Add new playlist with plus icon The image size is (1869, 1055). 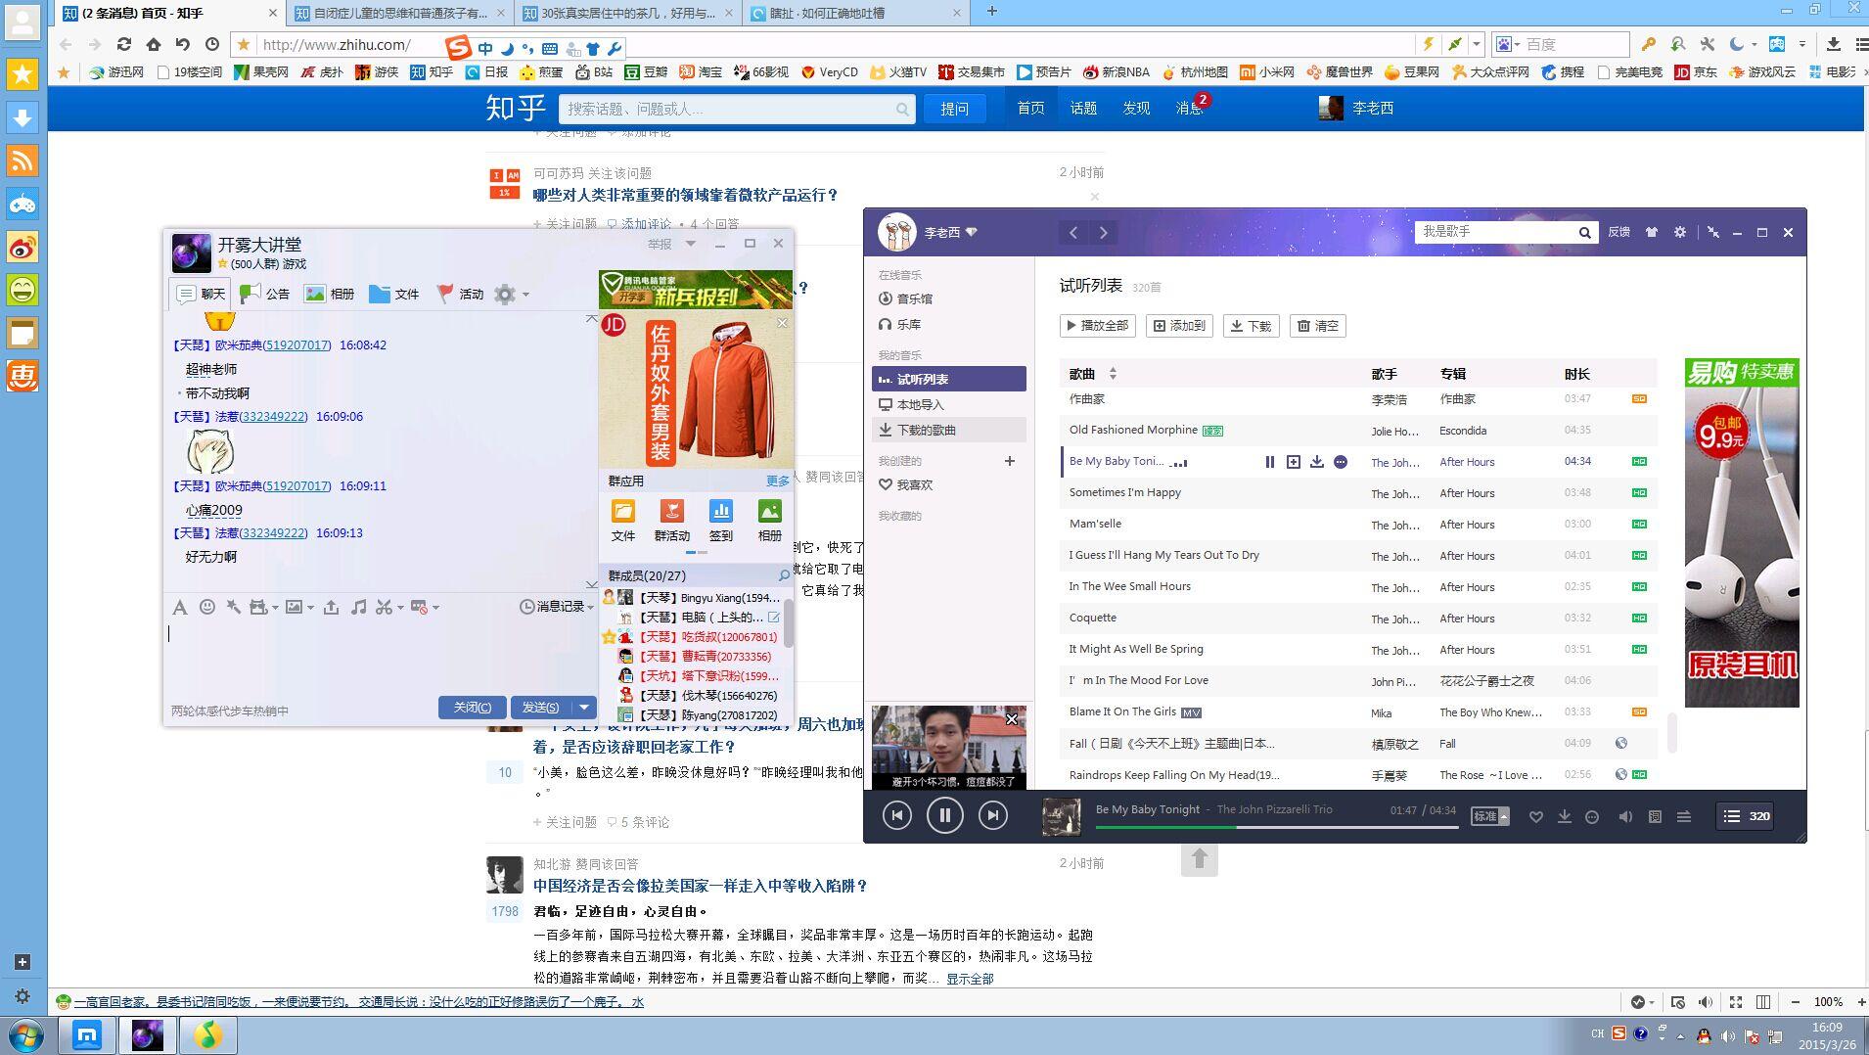click(1010, 461)
